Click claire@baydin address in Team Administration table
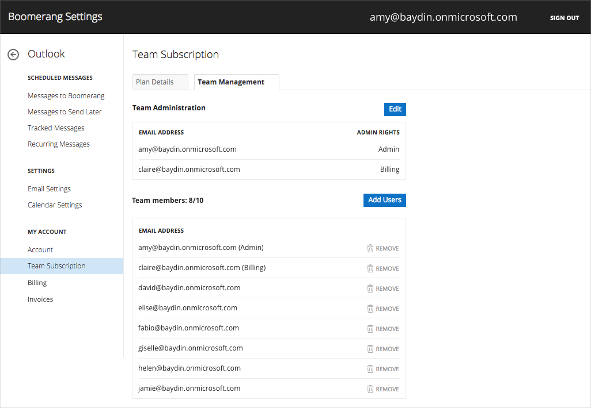Viewport: 591px width, 408px height. click(x=189, y=170)
